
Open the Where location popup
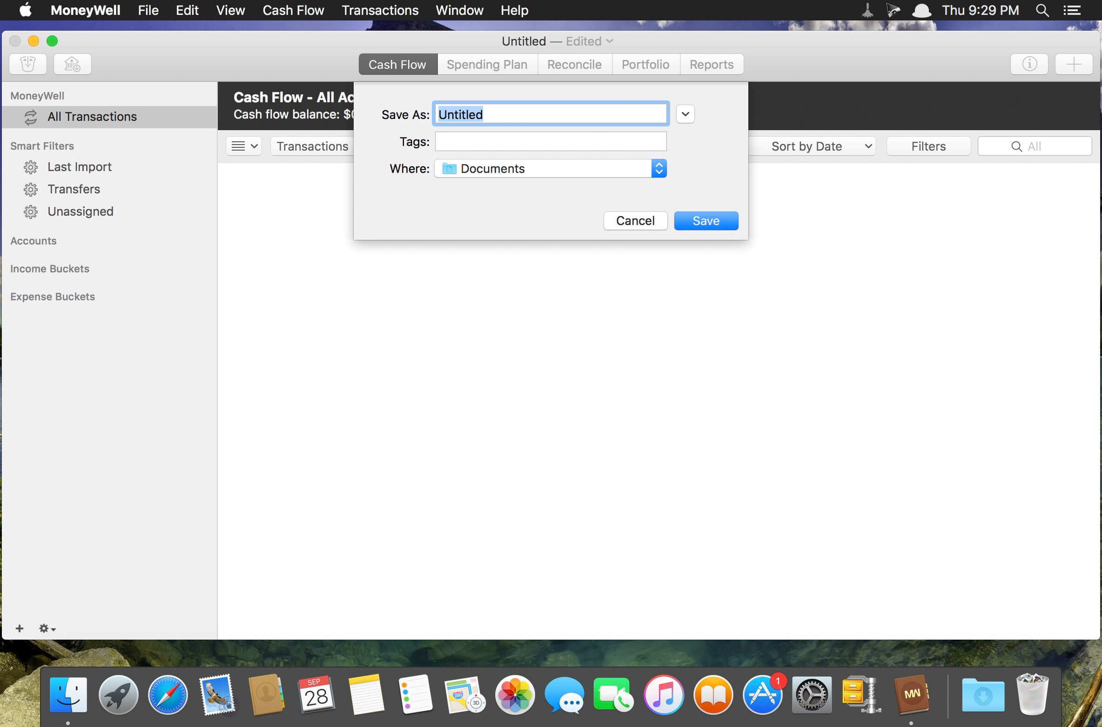click(x=551, y=168)
